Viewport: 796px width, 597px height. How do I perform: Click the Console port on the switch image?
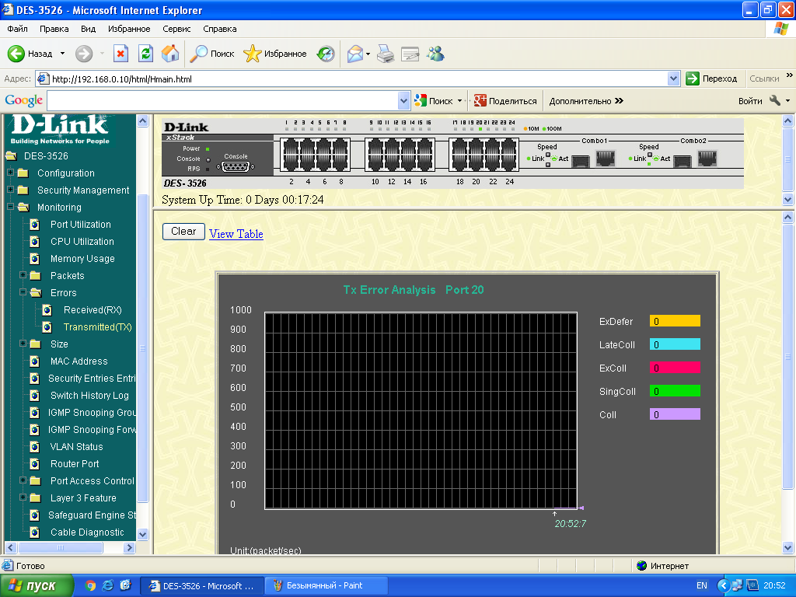236,166
